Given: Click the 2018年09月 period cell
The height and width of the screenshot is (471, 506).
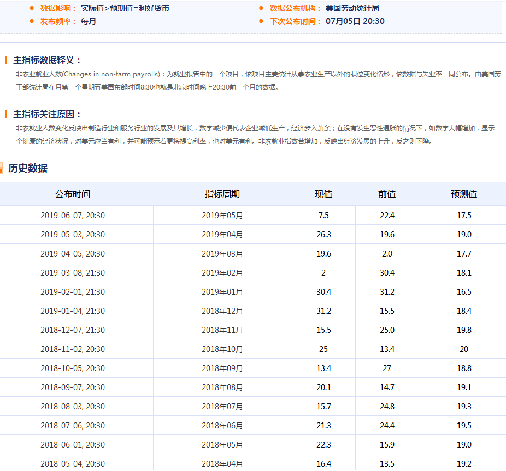Looking at the screenshot, I should pos(222,368).
